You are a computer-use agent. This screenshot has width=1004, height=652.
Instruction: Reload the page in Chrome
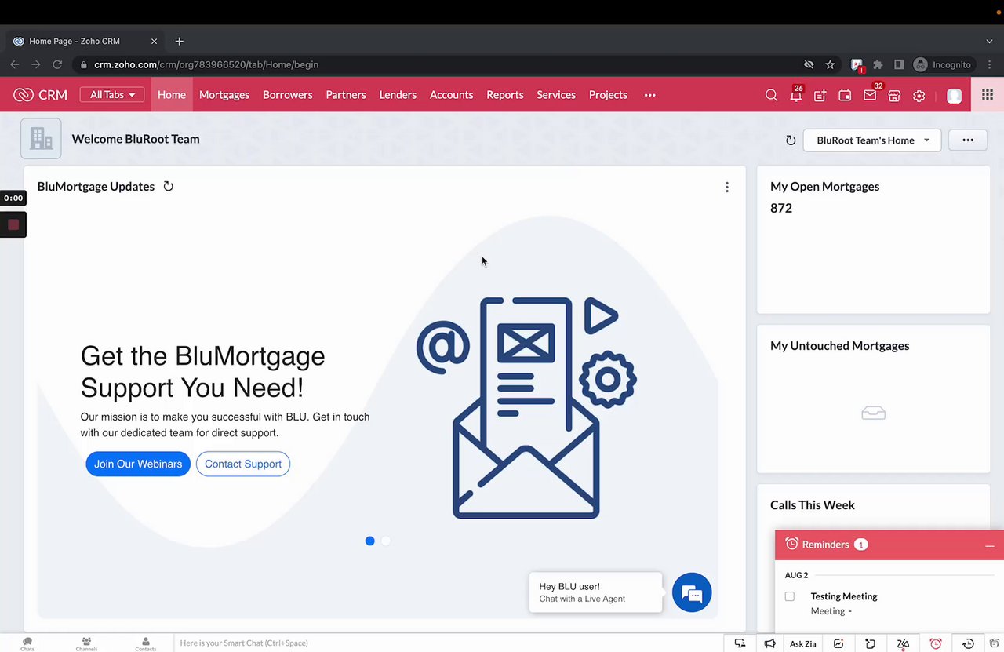(57, 64)
